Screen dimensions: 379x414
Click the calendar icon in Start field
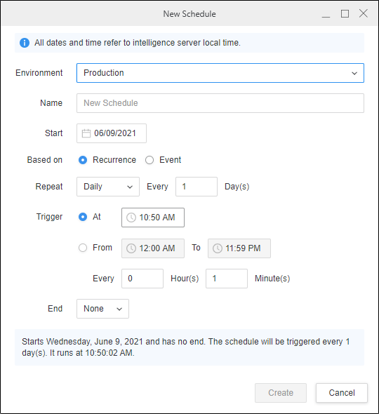[x=86, y=133]
